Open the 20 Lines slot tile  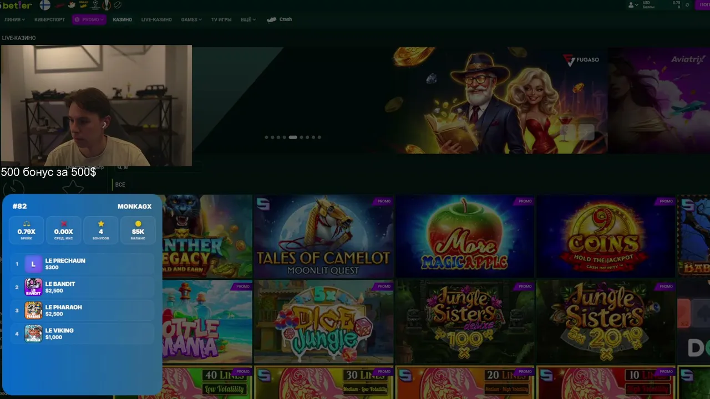[x=465, y=382]
